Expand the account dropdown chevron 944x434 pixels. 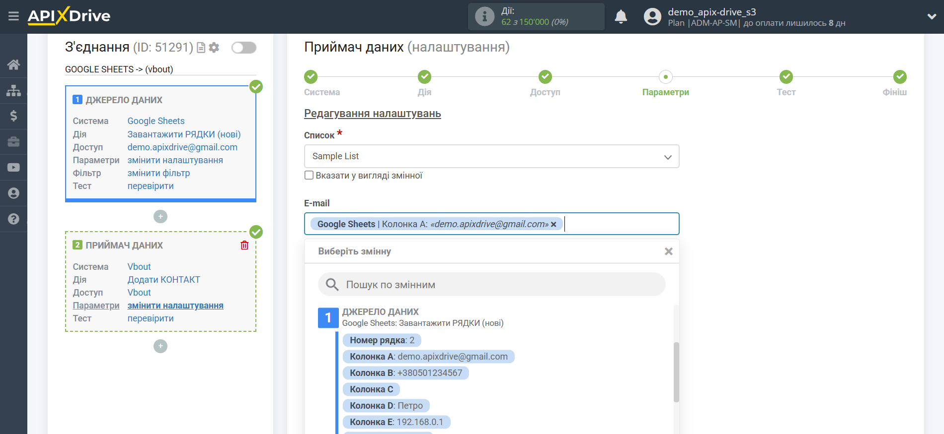(x=932, y=16)
